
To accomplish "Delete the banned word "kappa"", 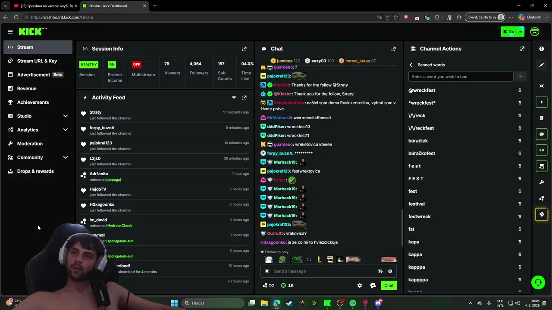I will 520,254.
